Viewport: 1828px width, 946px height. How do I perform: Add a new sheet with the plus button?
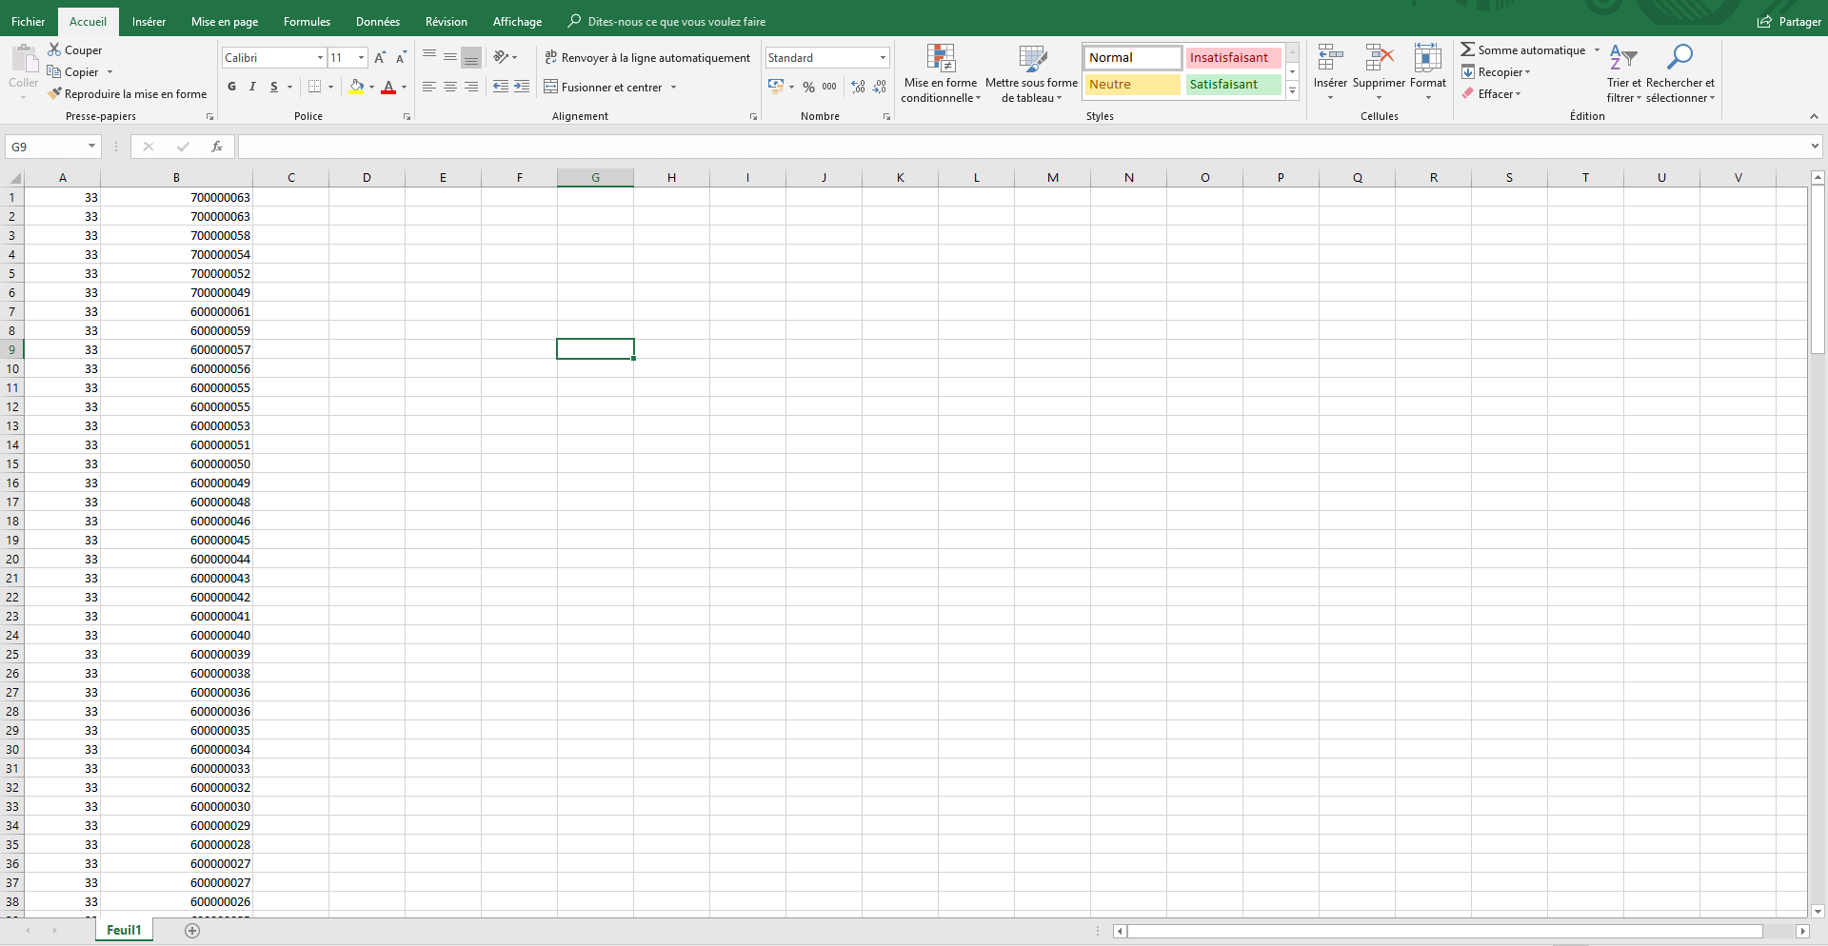pyautogui.click(x=192, y=931)
